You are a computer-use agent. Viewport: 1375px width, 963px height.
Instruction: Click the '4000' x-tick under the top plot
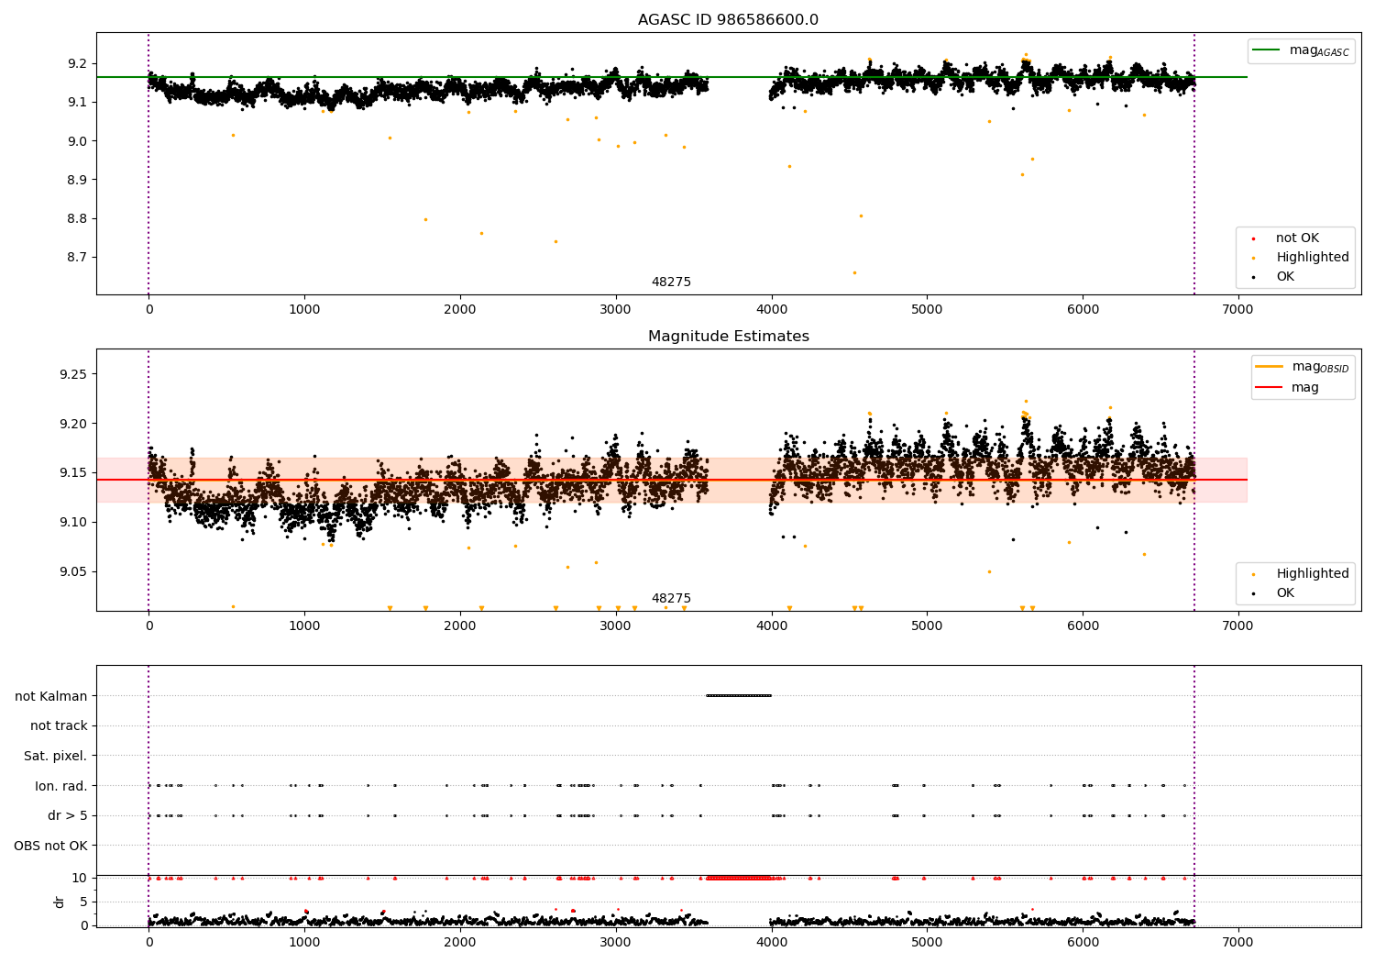pos(771,309)
